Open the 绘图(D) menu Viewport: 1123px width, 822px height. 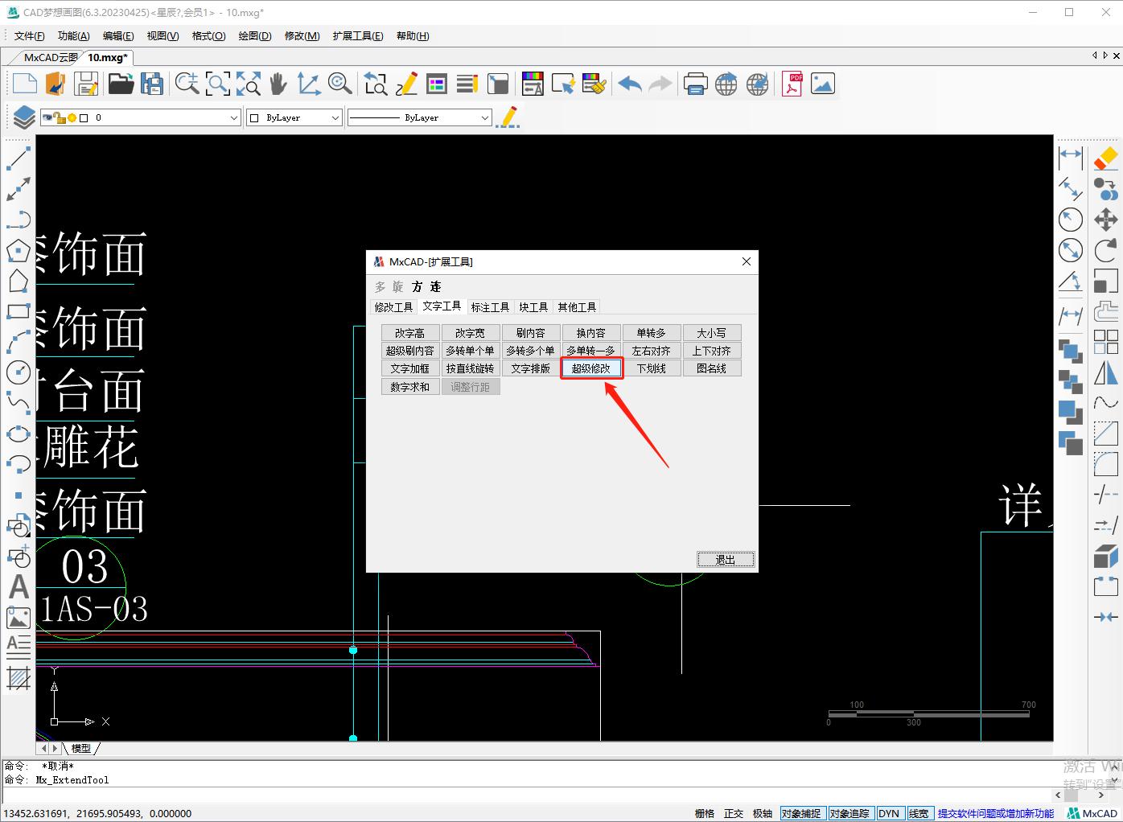point(254,35)
